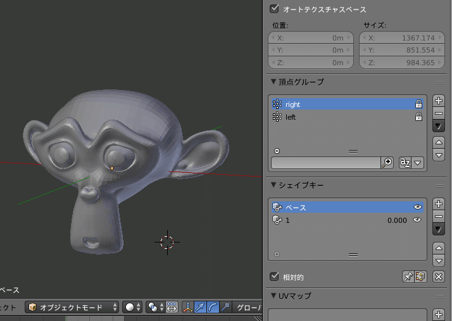
Task: Toggle alphabetical sort az button in vertex groups
Action: pos(405,163)
